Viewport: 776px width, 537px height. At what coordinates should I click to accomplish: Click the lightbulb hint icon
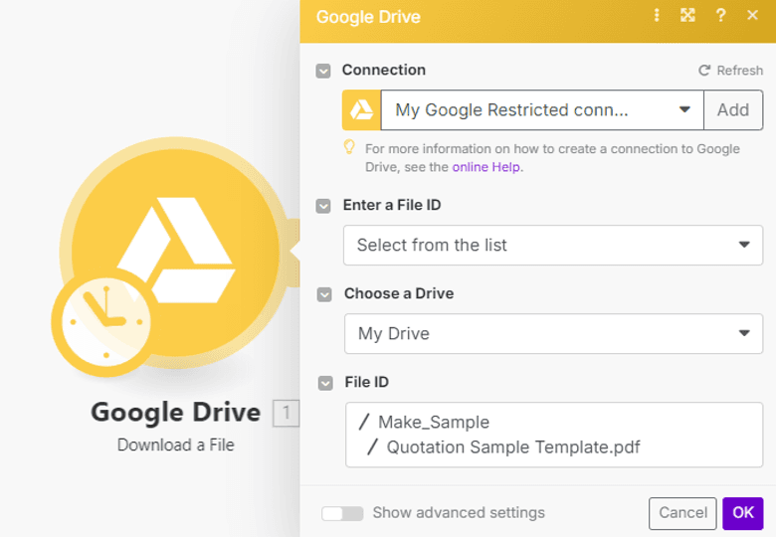(349, 148)
